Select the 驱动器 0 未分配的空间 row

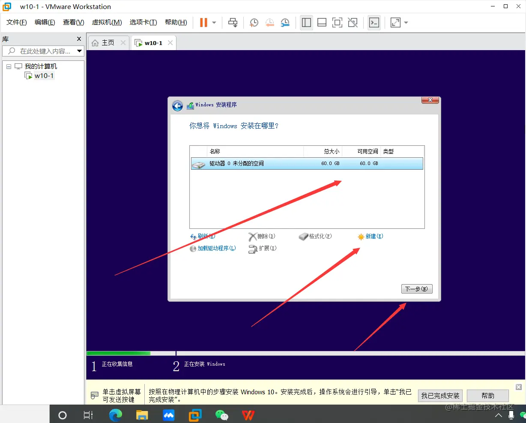(307, 163)
